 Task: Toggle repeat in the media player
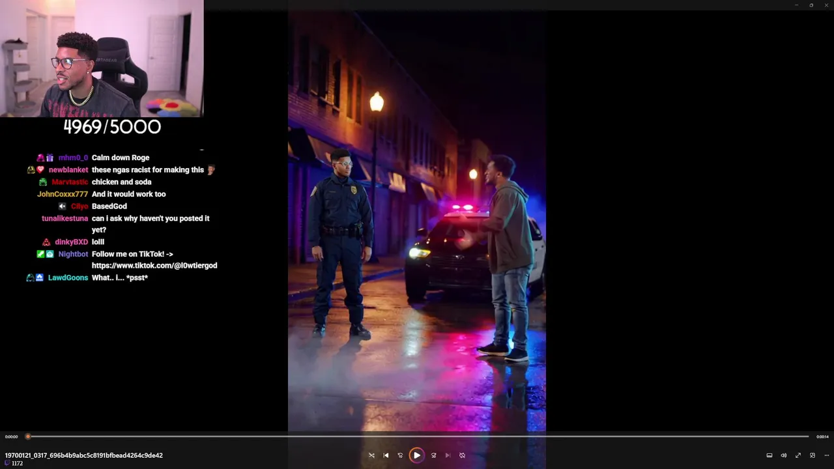tap(462, 455)
